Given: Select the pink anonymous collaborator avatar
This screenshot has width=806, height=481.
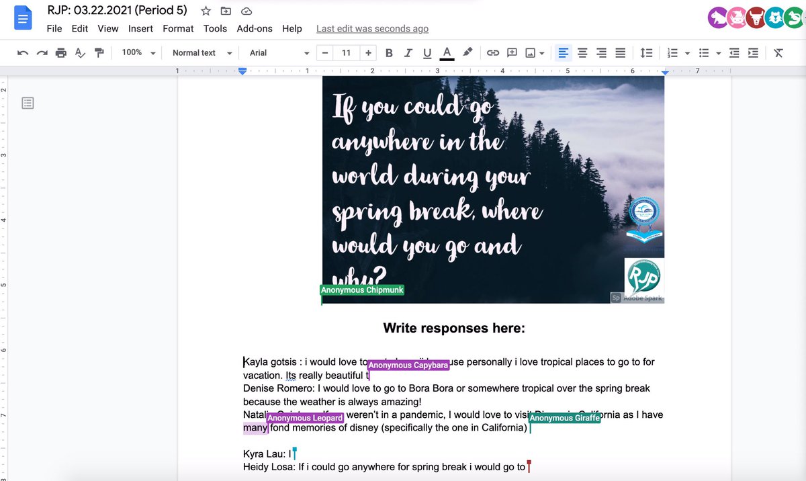Looking at the screenshot, I should [736, 17].
